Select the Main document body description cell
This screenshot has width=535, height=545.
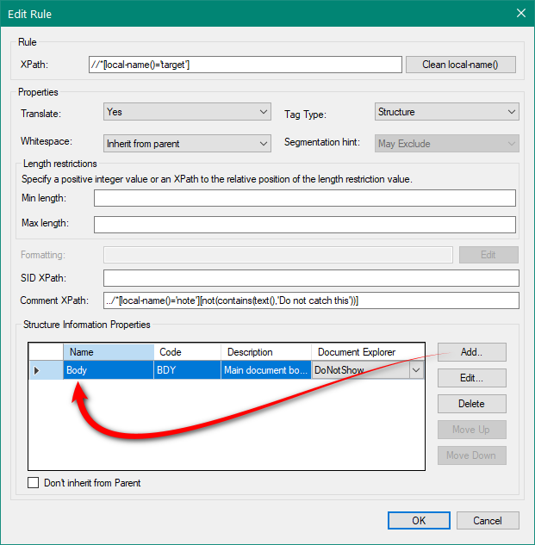click(265, 370)
